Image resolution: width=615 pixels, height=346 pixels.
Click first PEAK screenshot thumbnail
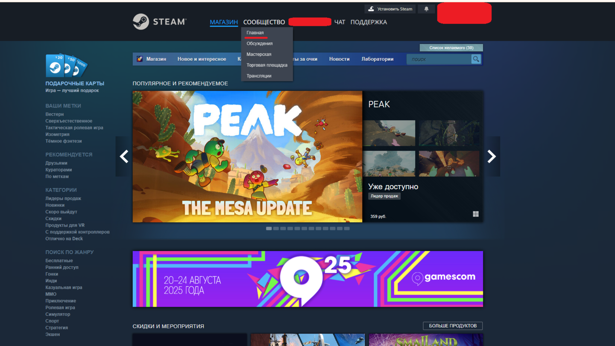click(x=389, y=133)
